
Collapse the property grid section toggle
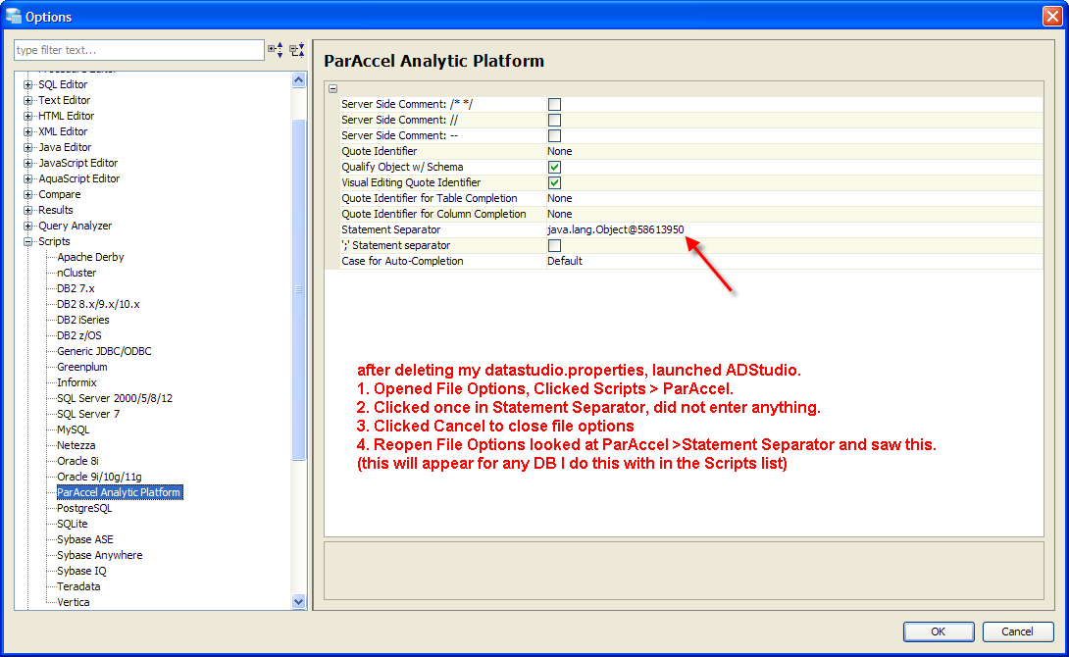coord(332,88)
